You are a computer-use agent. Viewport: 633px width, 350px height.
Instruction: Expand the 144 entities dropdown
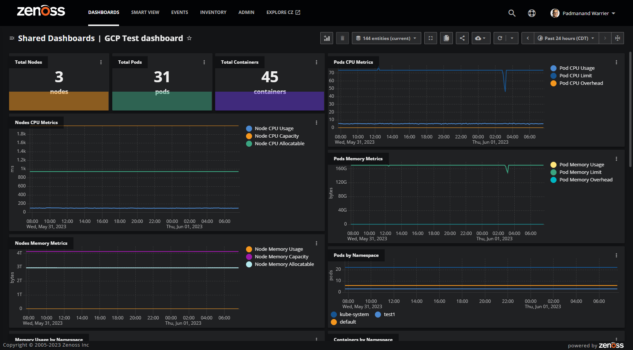point(386,38)
